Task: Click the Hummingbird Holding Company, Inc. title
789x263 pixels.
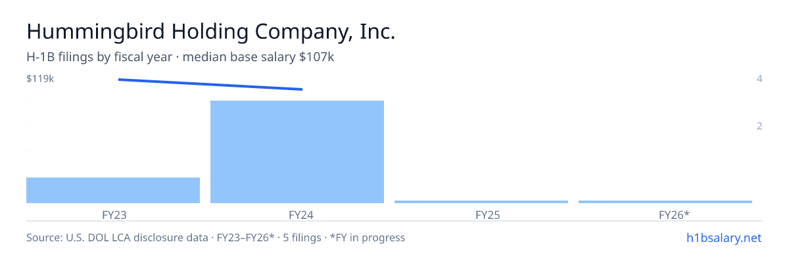Action: (x=210, y=32)
